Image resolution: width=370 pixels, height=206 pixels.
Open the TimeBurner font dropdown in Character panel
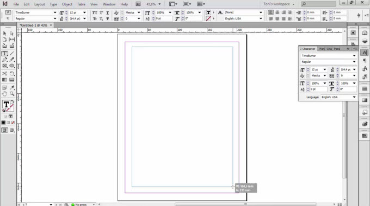(329, 56)
